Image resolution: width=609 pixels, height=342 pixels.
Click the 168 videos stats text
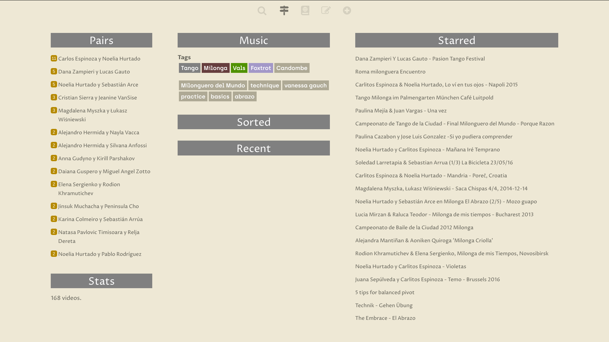click(66, 298)
